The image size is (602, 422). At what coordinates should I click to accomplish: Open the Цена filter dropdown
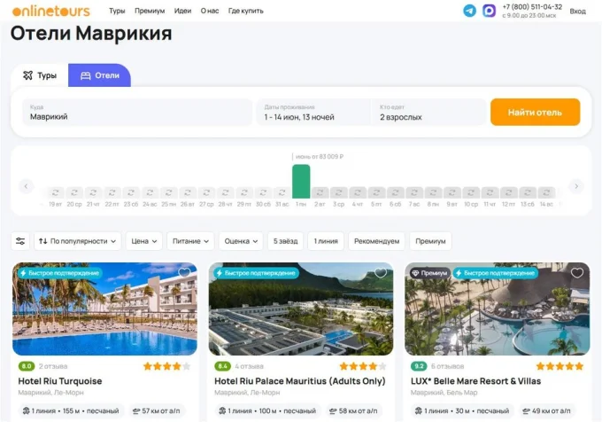(144, 241)
